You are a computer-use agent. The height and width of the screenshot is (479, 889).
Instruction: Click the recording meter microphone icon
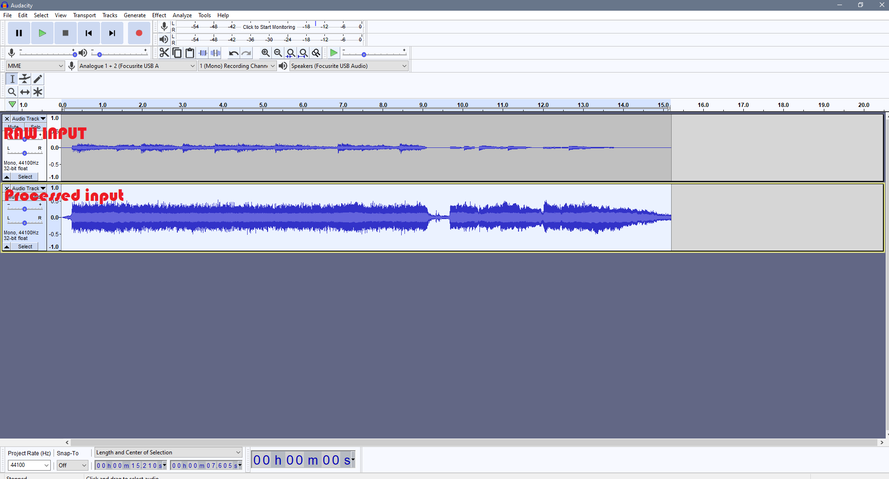click(164, 27)
